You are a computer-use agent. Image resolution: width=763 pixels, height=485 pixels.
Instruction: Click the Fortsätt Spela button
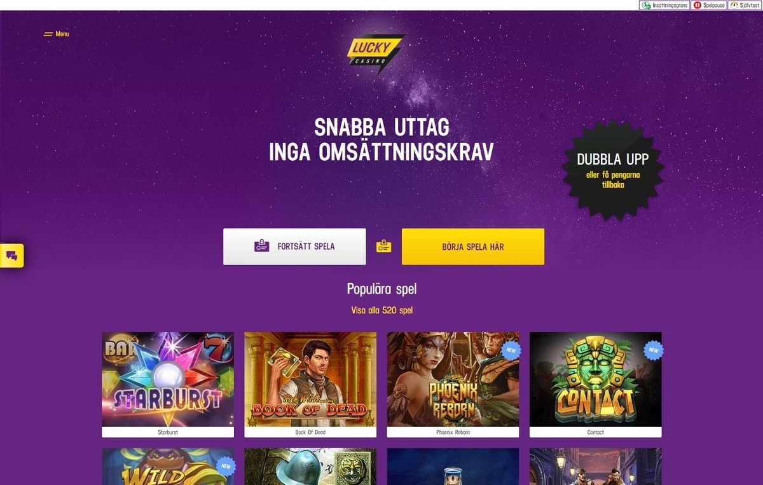294,247
